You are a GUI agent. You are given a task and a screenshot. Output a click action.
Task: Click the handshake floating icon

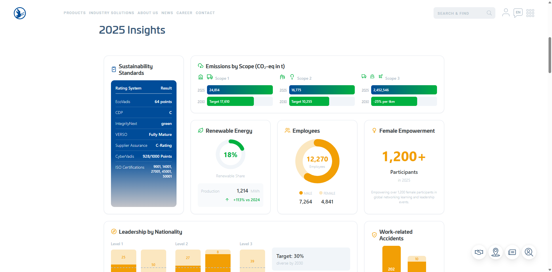tap(479, 252)
